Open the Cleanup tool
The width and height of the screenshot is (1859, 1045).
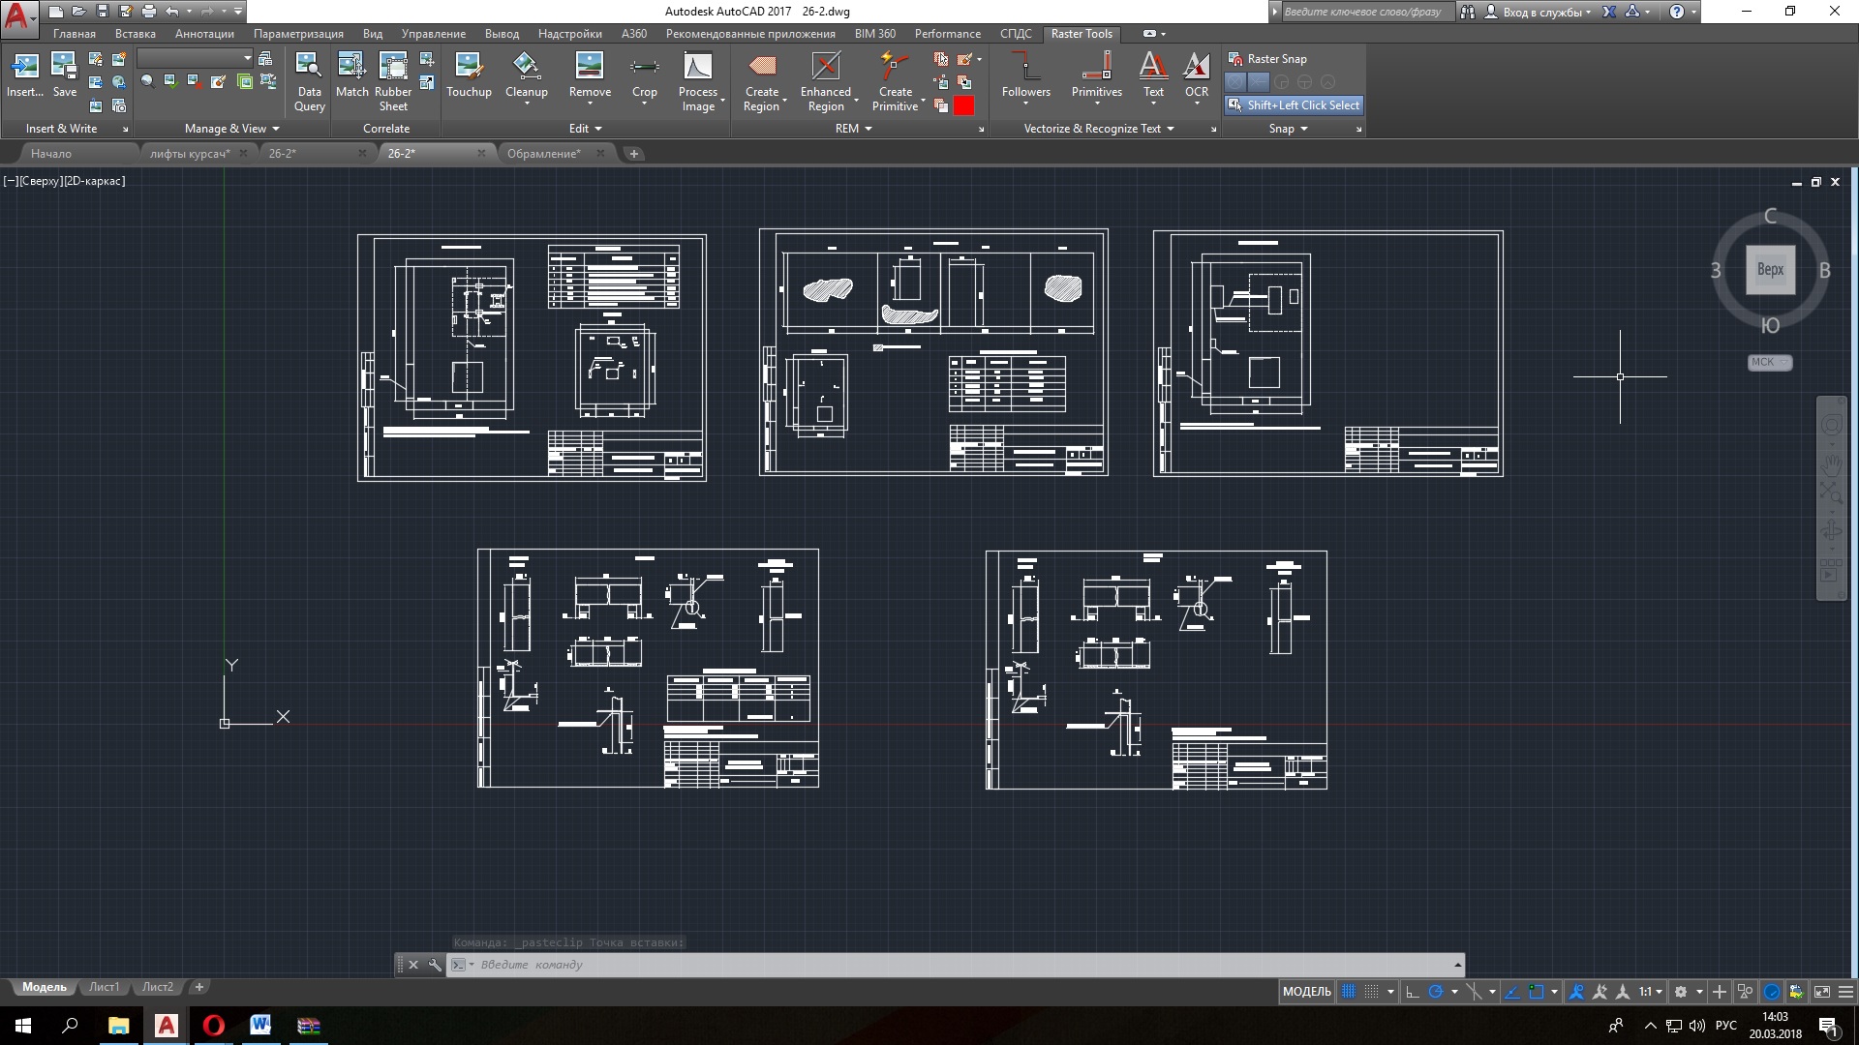(x=527, y=76)
